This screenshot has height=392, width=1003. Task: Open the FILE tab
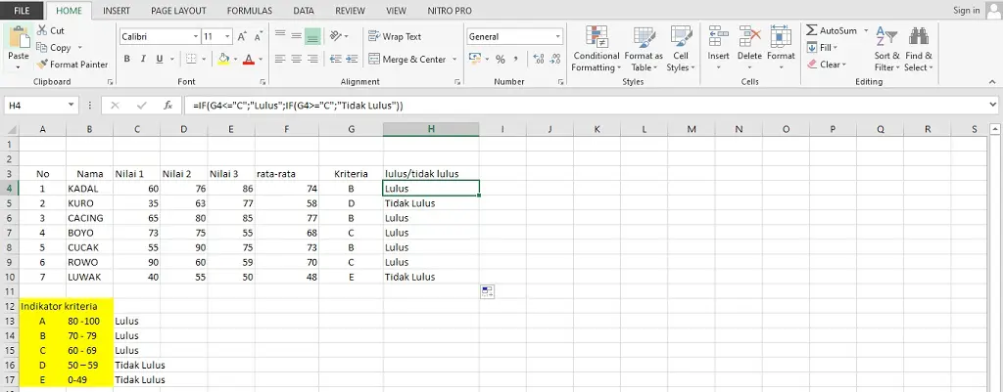[22, 10]
